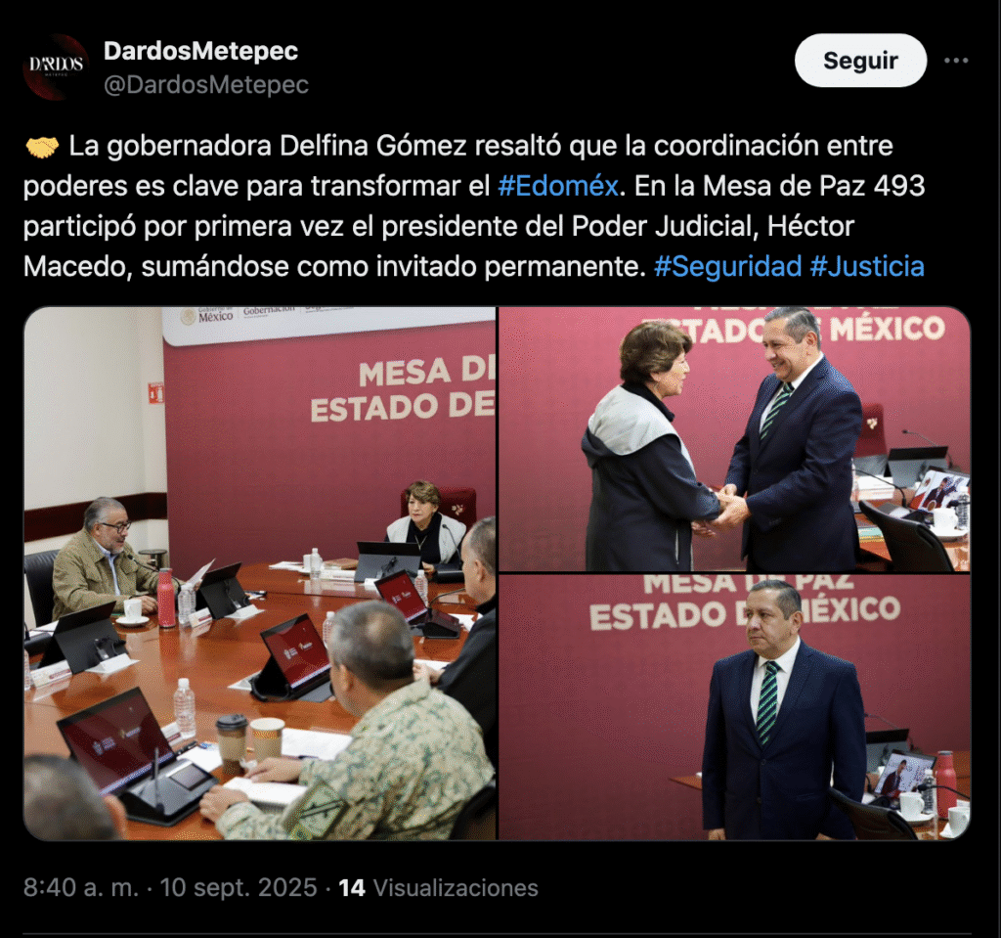Open the standing man photo bottom right
The image size is (1001, 938).
tap(734, 707)
